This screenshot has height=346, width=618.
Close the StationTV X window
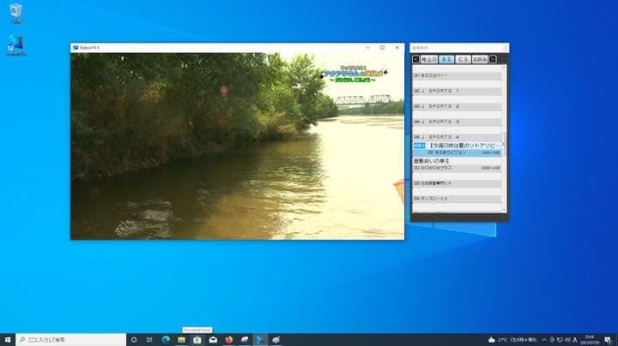pos(397,48)
